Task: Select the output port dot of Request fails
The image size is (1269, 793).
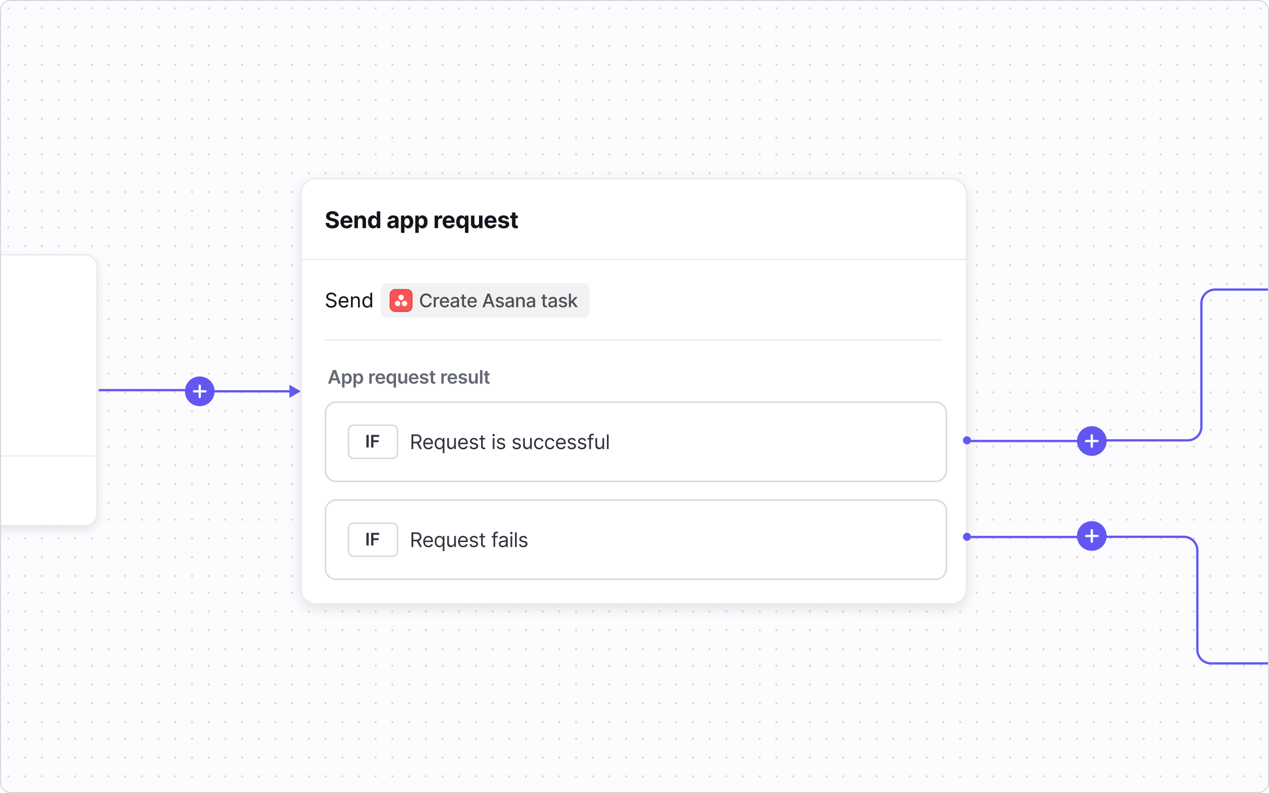Action: (967, 536)
